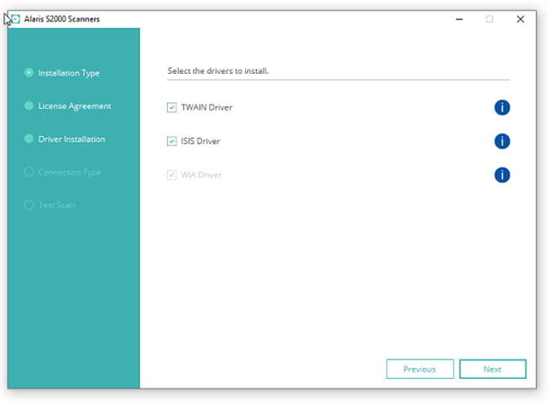
Task: Click the 'ISIS Driver' label
Action: point(201,141)
